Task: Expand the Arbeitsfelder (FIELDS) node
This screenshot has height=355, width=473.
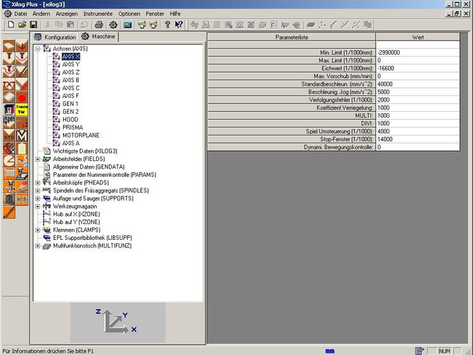Action: pyautogui.click(x=38, y=159)
